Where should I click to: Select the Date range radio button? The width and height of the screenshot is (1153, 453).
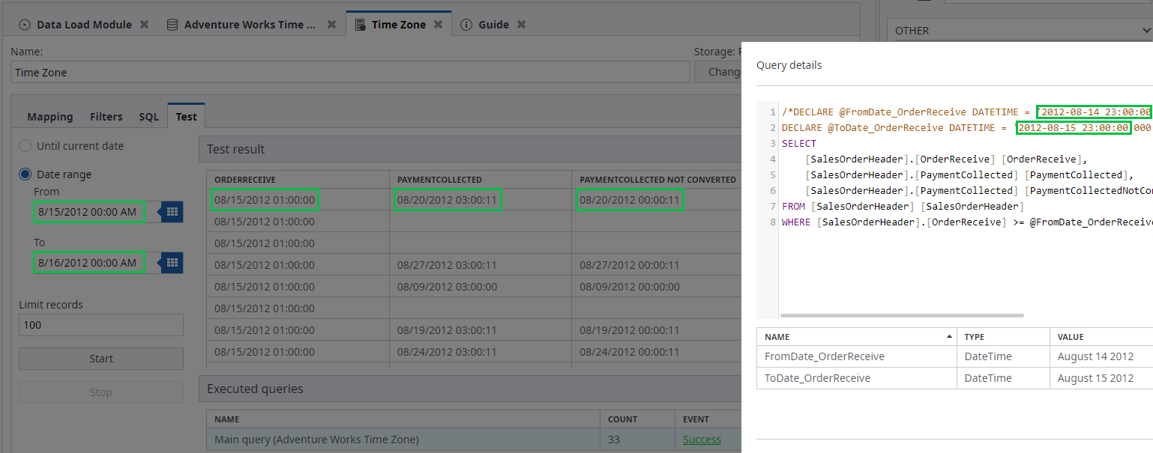(25, 174)
